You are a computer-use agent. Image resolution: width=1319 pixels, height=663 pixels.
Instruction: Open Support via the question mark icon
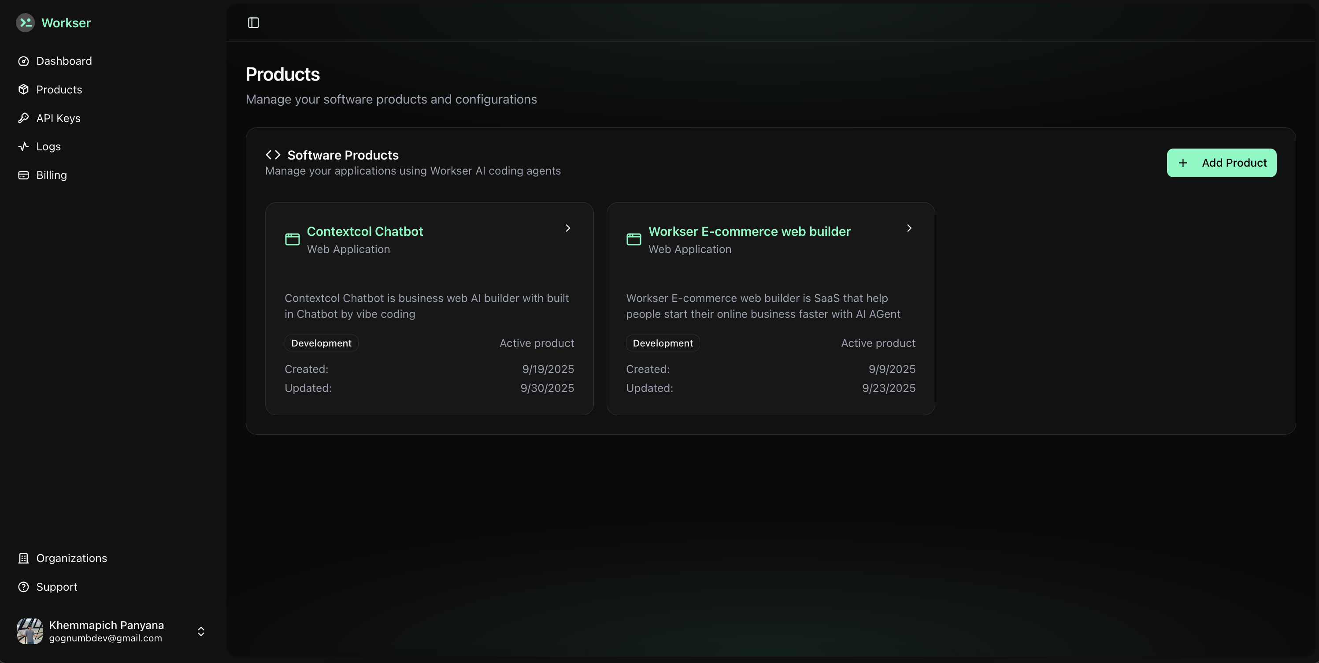point(24,586)
